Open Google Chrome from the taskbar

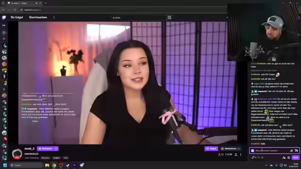pyautogui.click(x=54, y=165)
